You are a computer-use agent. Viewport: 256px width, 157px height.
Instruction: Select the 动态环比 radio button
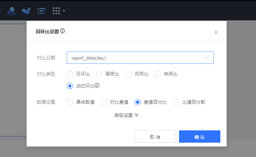click(70, 86)
